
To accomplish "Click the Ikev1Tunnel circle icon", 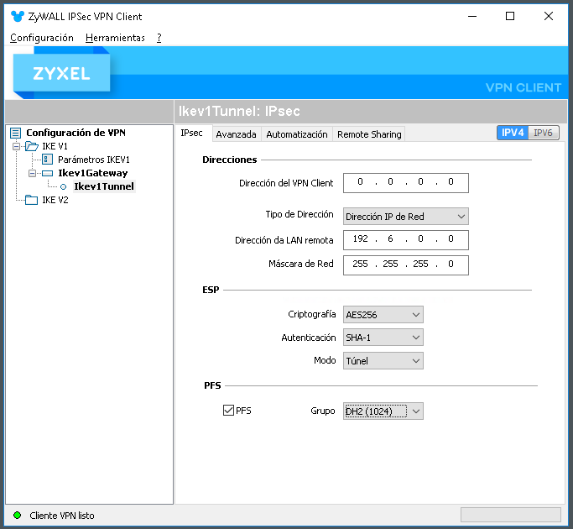I will 63,187.
